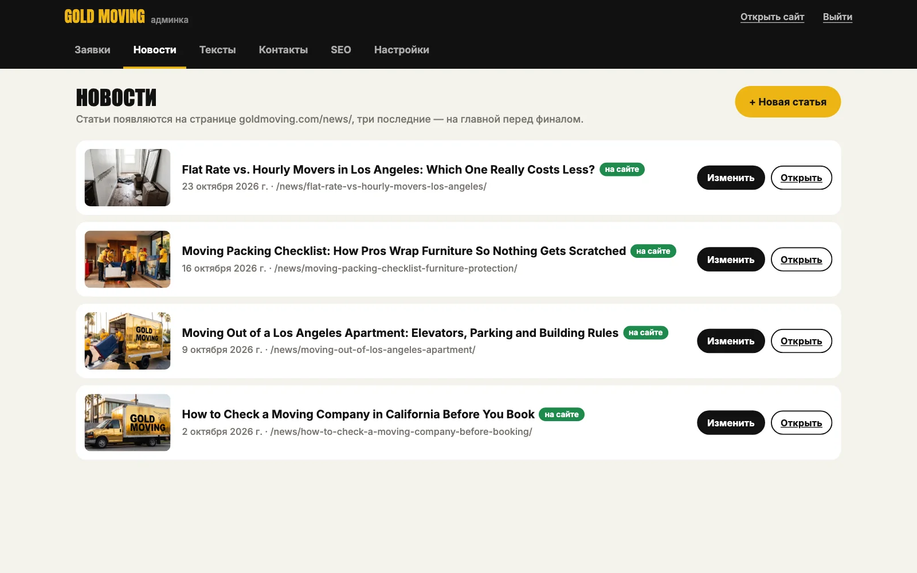Screen dimensions: 917x573
Task: Click the Moving Packing Checklist thumbnail
Action: coord(127,260)
